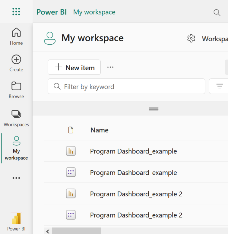The height and width of the screenshot is (234, 228).
Task: Open Browse in the sidebar
Action: pos(16,90)
